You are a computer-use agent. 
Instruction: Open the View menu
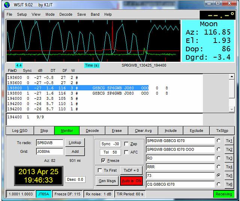point(36,14)
